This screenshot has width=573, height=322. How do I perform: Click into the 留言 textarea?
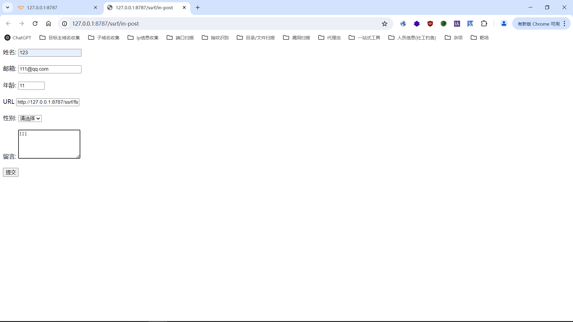(x=49, y=144)
